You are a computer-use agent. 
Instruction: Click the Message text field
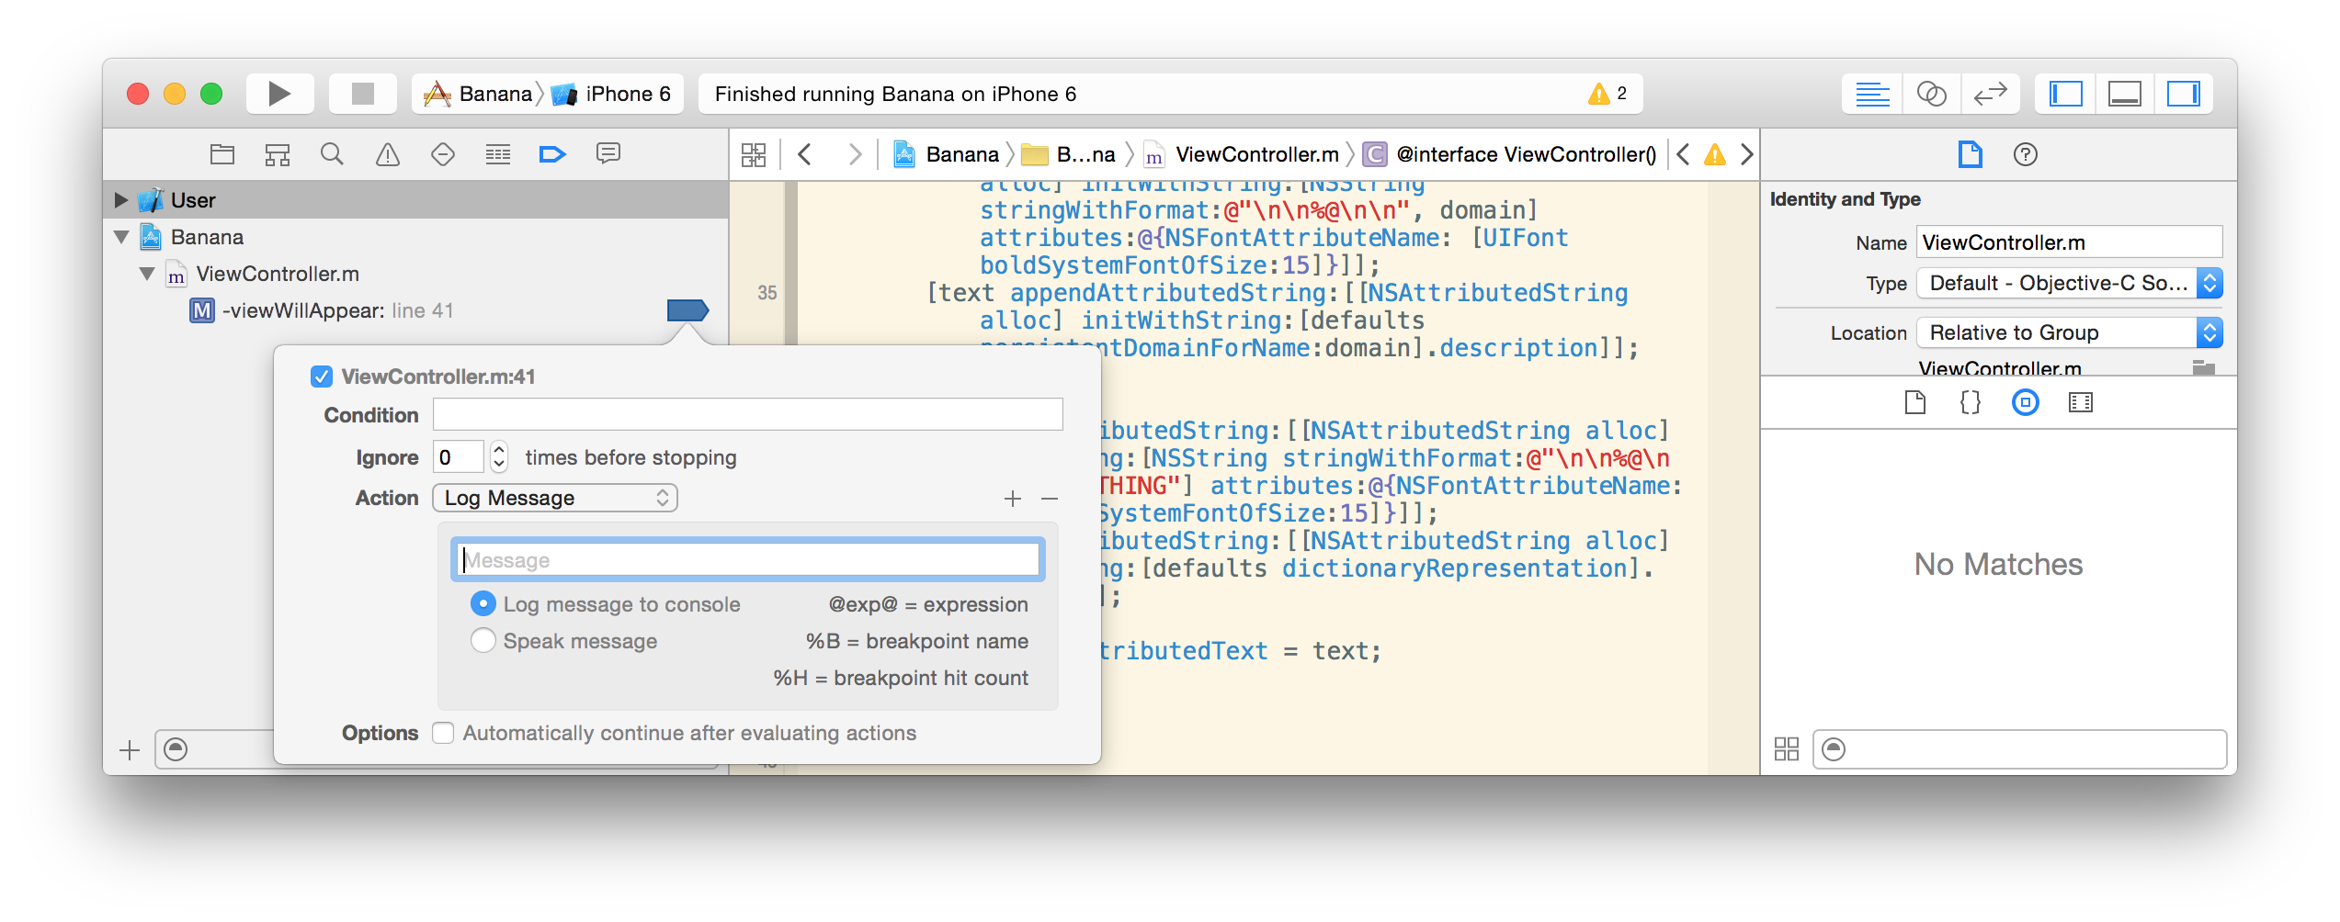coord(748,559)
